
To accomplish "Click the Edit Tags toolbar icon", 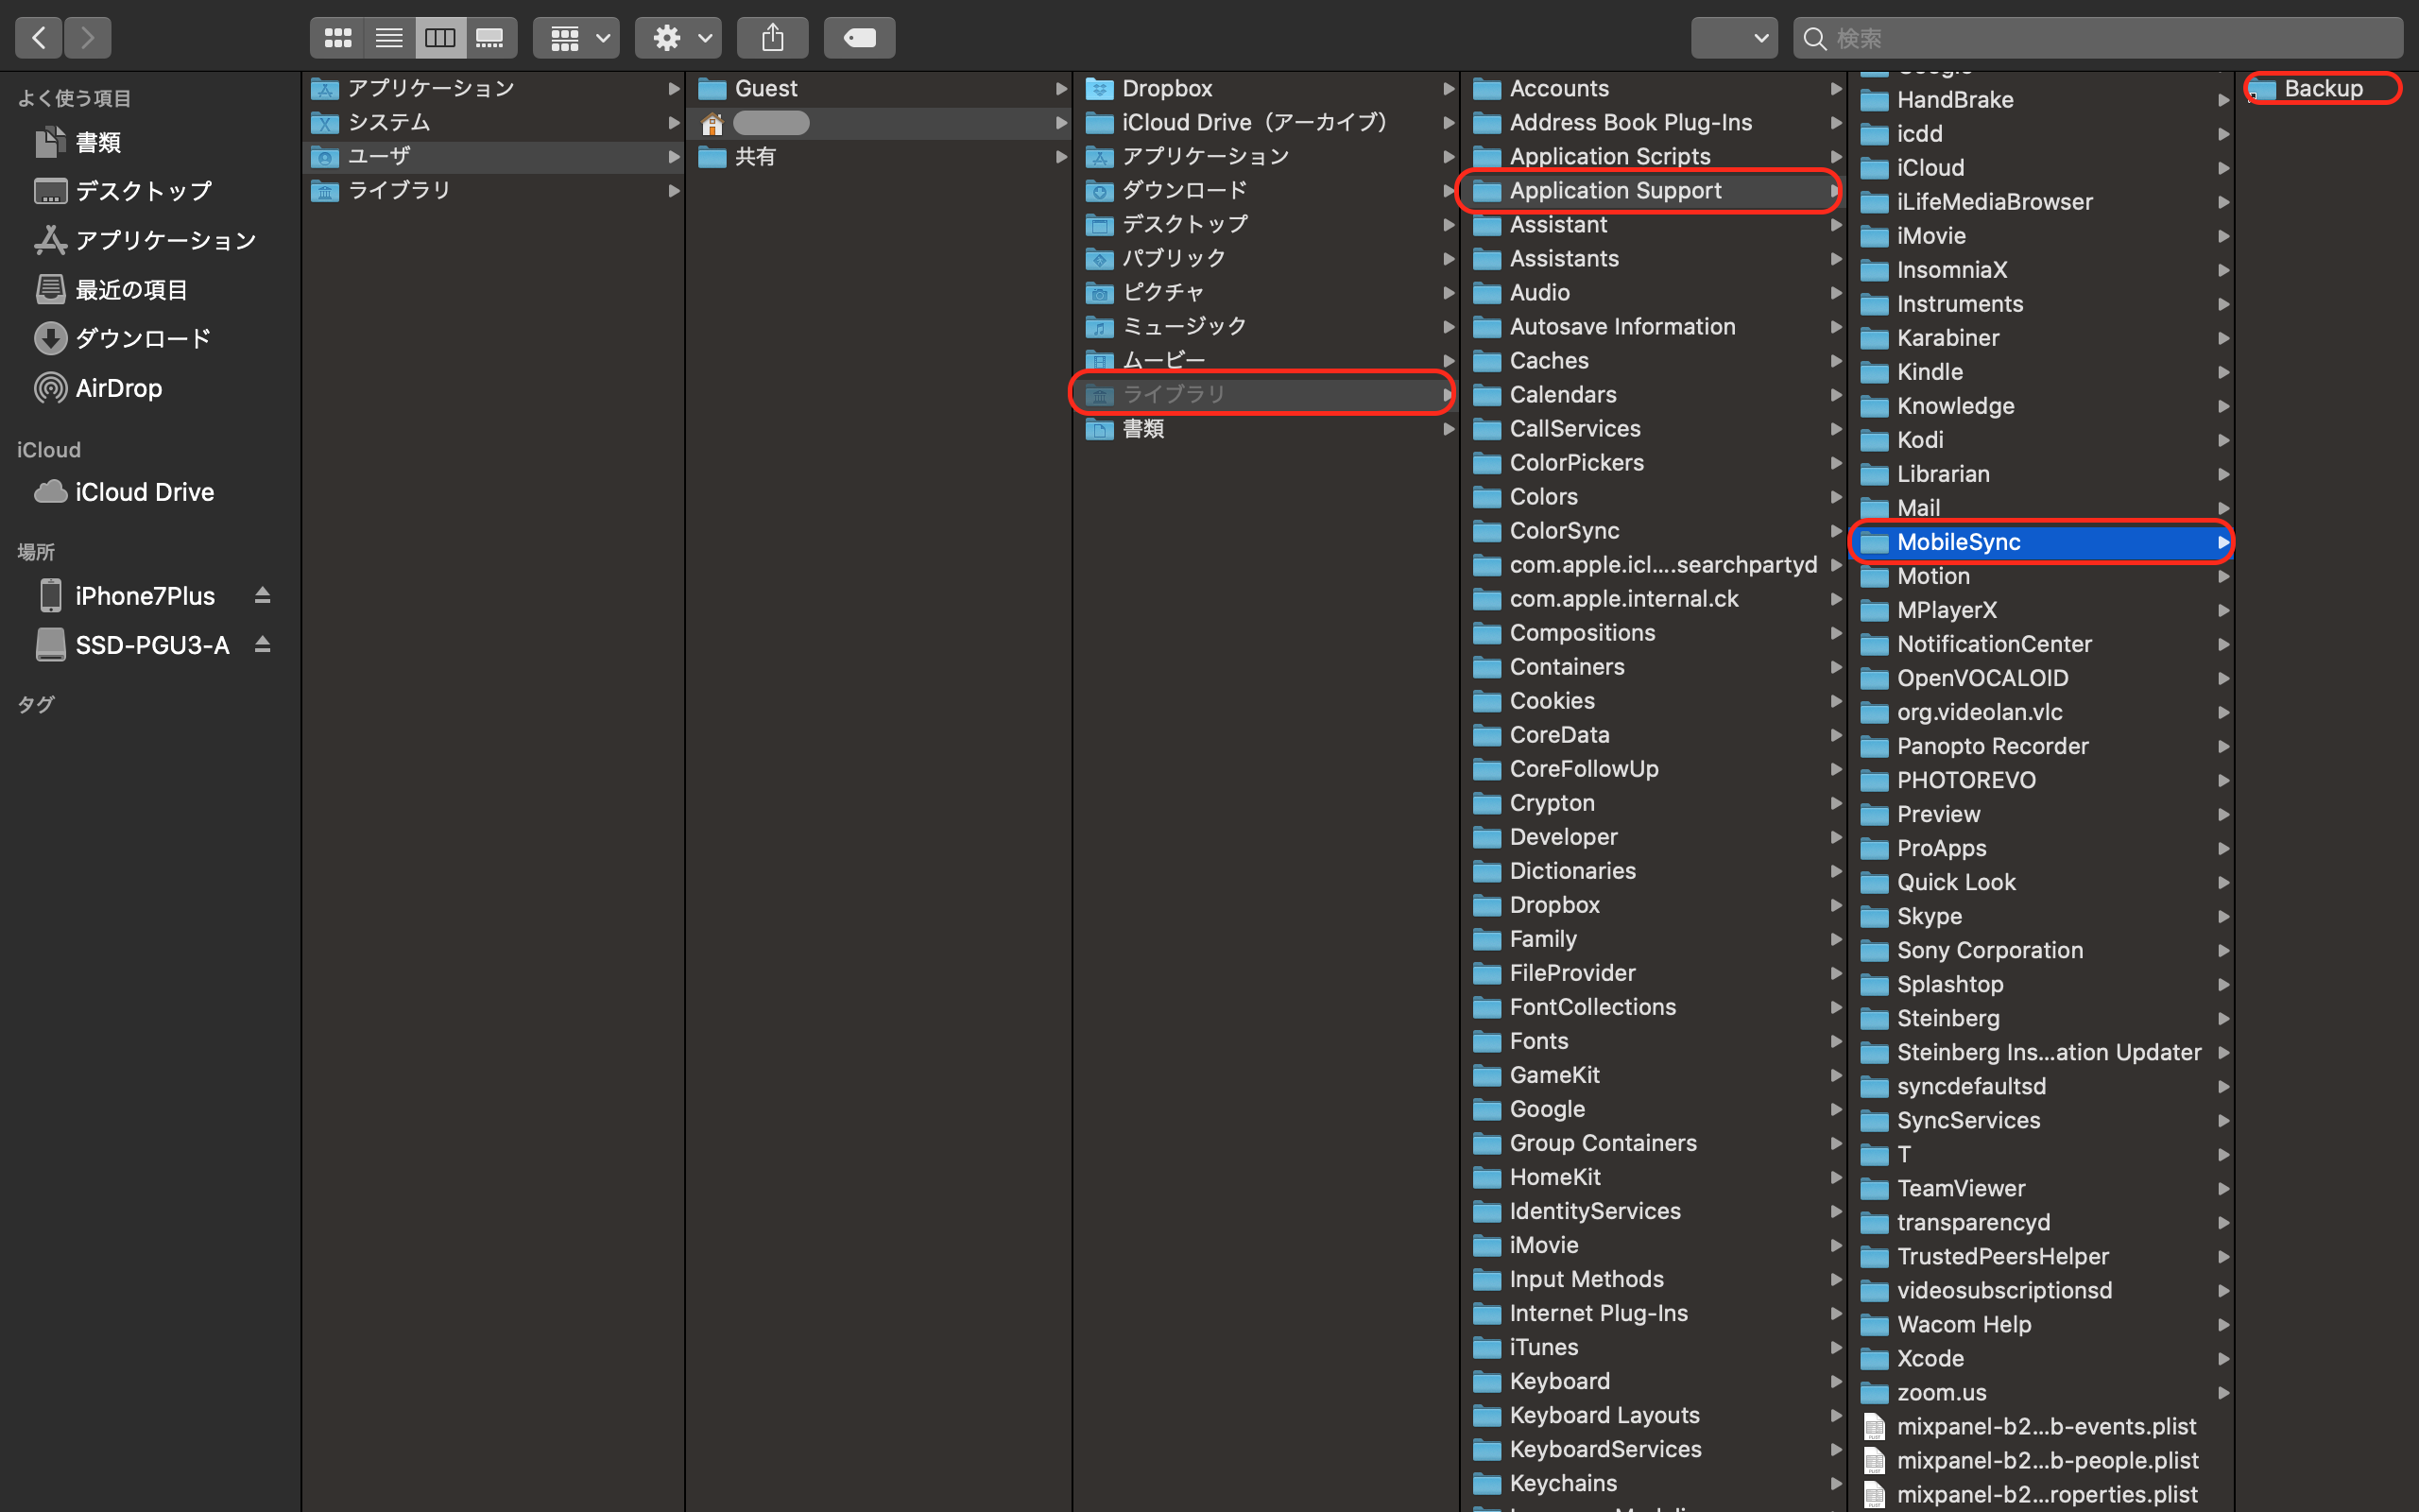I will point(859,38).
